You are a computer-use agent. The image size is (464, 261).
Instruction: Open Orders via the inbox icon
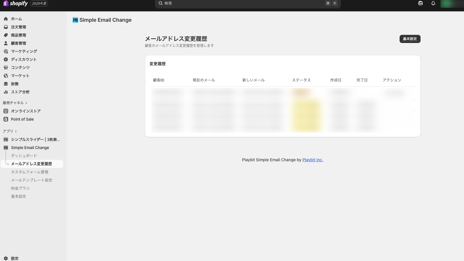tap(6, 27)
